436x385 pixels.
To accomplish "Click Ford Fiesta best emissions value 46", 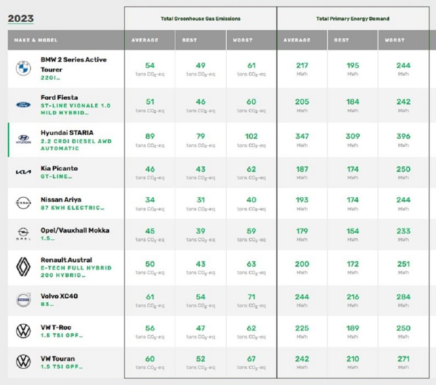I will (201, 101).
